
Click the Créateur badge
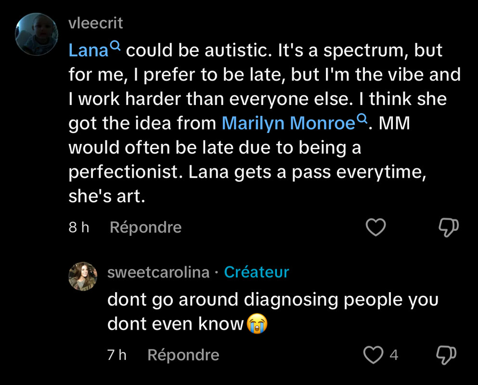point(257,272)
